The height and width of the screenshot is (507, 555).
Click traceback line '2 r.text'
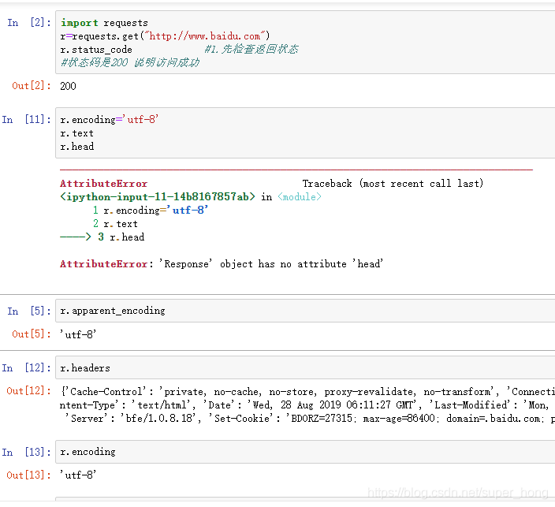click(115, 224)
